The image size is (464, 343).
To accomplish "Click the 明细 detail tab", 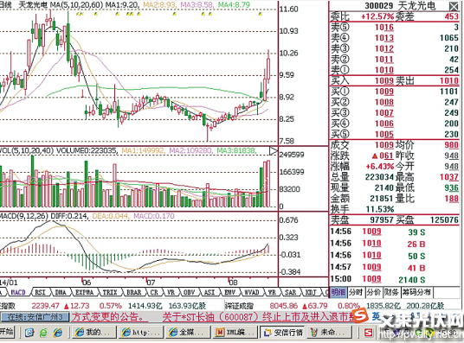I will pos(338,293).
